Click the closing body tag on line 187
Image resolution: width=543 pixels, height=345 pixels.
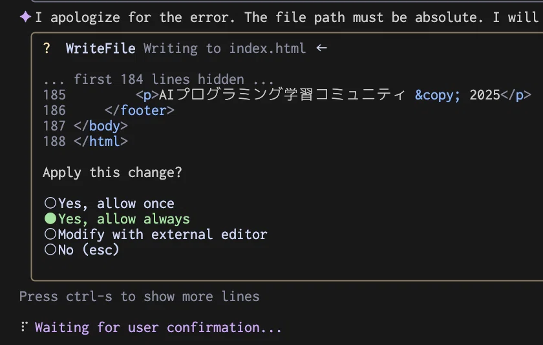pyautogui.click(x=101, y=126)
